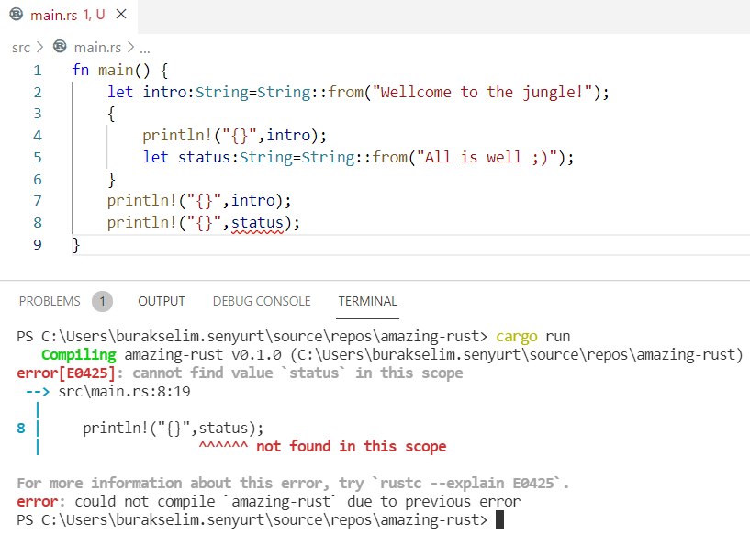Click the Rust icon in the breadcrumb

coord(61,47)
